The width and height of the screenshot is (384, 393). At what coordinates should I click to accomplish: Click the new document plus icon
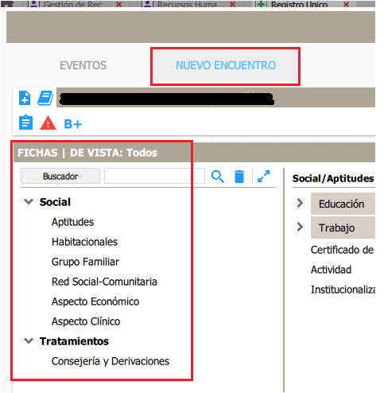(x=25, y=98)
